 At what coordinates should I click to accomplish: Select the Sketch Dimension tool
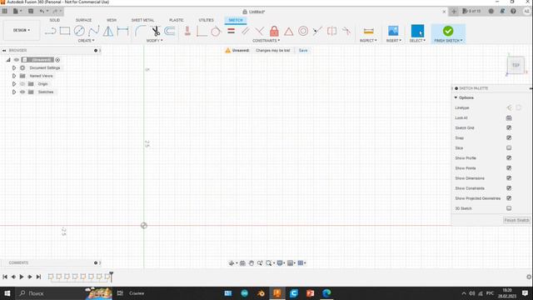click(122, 31)
